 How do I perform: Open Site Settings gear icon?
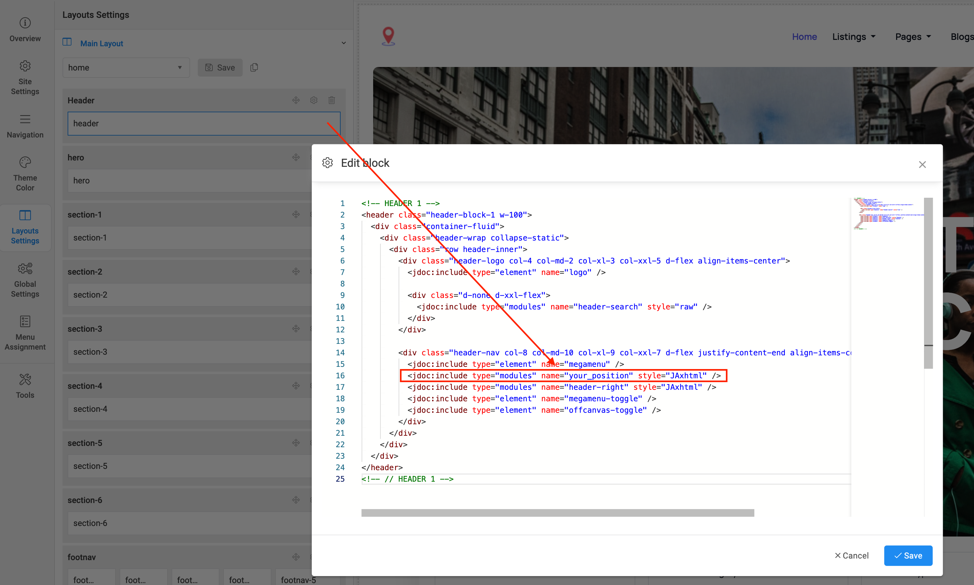click(25, 66)
